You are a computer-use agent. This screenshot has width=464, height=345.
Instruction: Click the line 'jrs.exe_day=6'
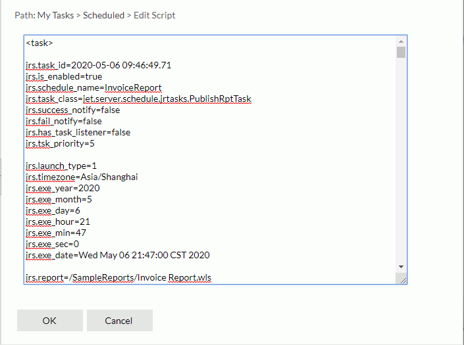click(x=53, y=210)
